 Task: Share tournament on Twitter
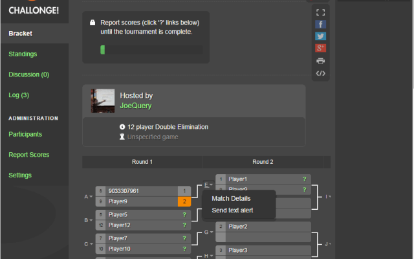pyautogui.click(x=320, y=36)
